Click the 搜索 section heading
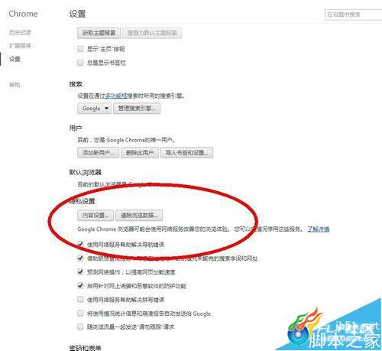This screenshot has height=351, width=382. click(76, 84)
